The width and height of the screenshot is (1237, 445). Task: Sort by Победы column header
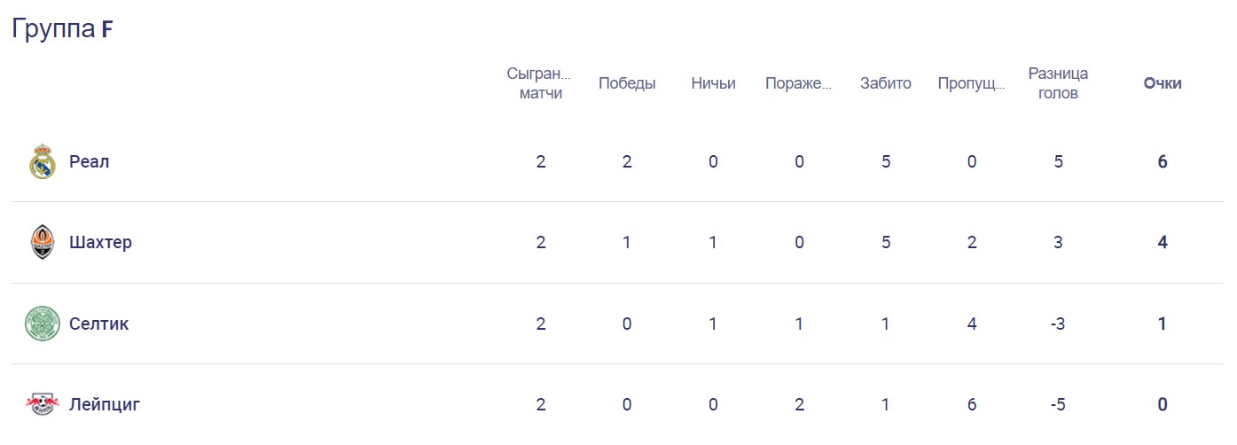(627, 83)
